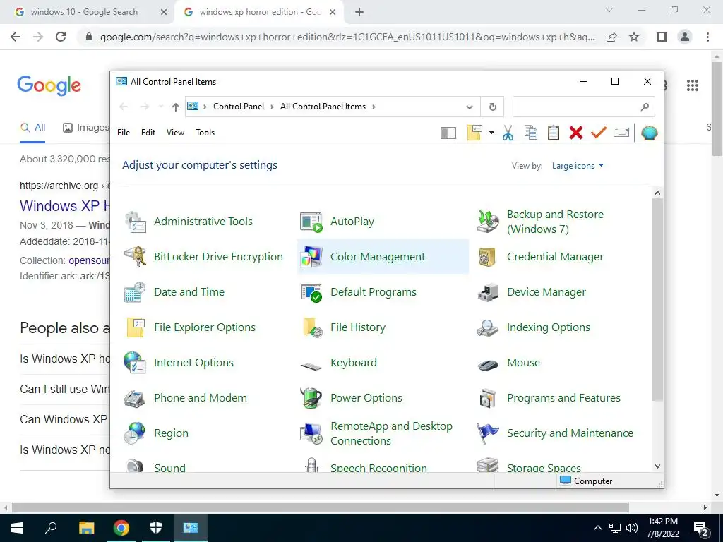Open the Edit menu
Viewport: 723px width, 542px height.
pos(148,133)
